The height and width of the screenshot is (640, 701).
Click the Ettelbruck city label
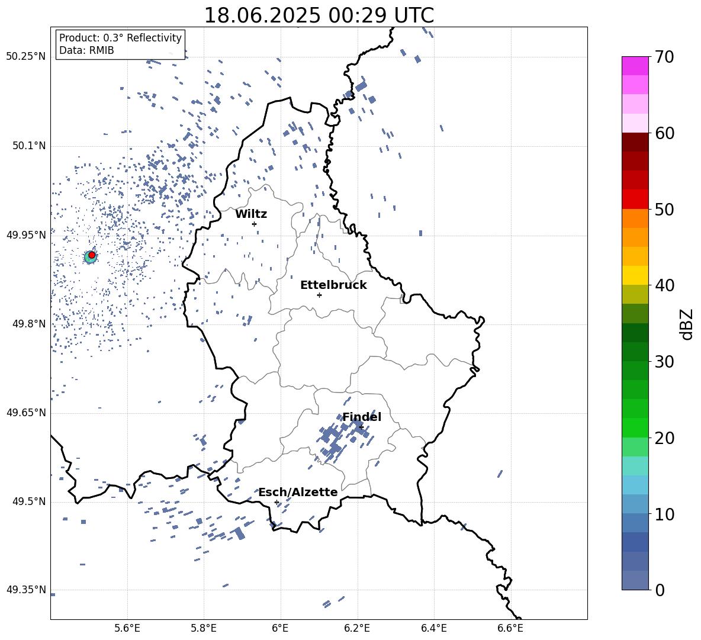click(333, 285)
